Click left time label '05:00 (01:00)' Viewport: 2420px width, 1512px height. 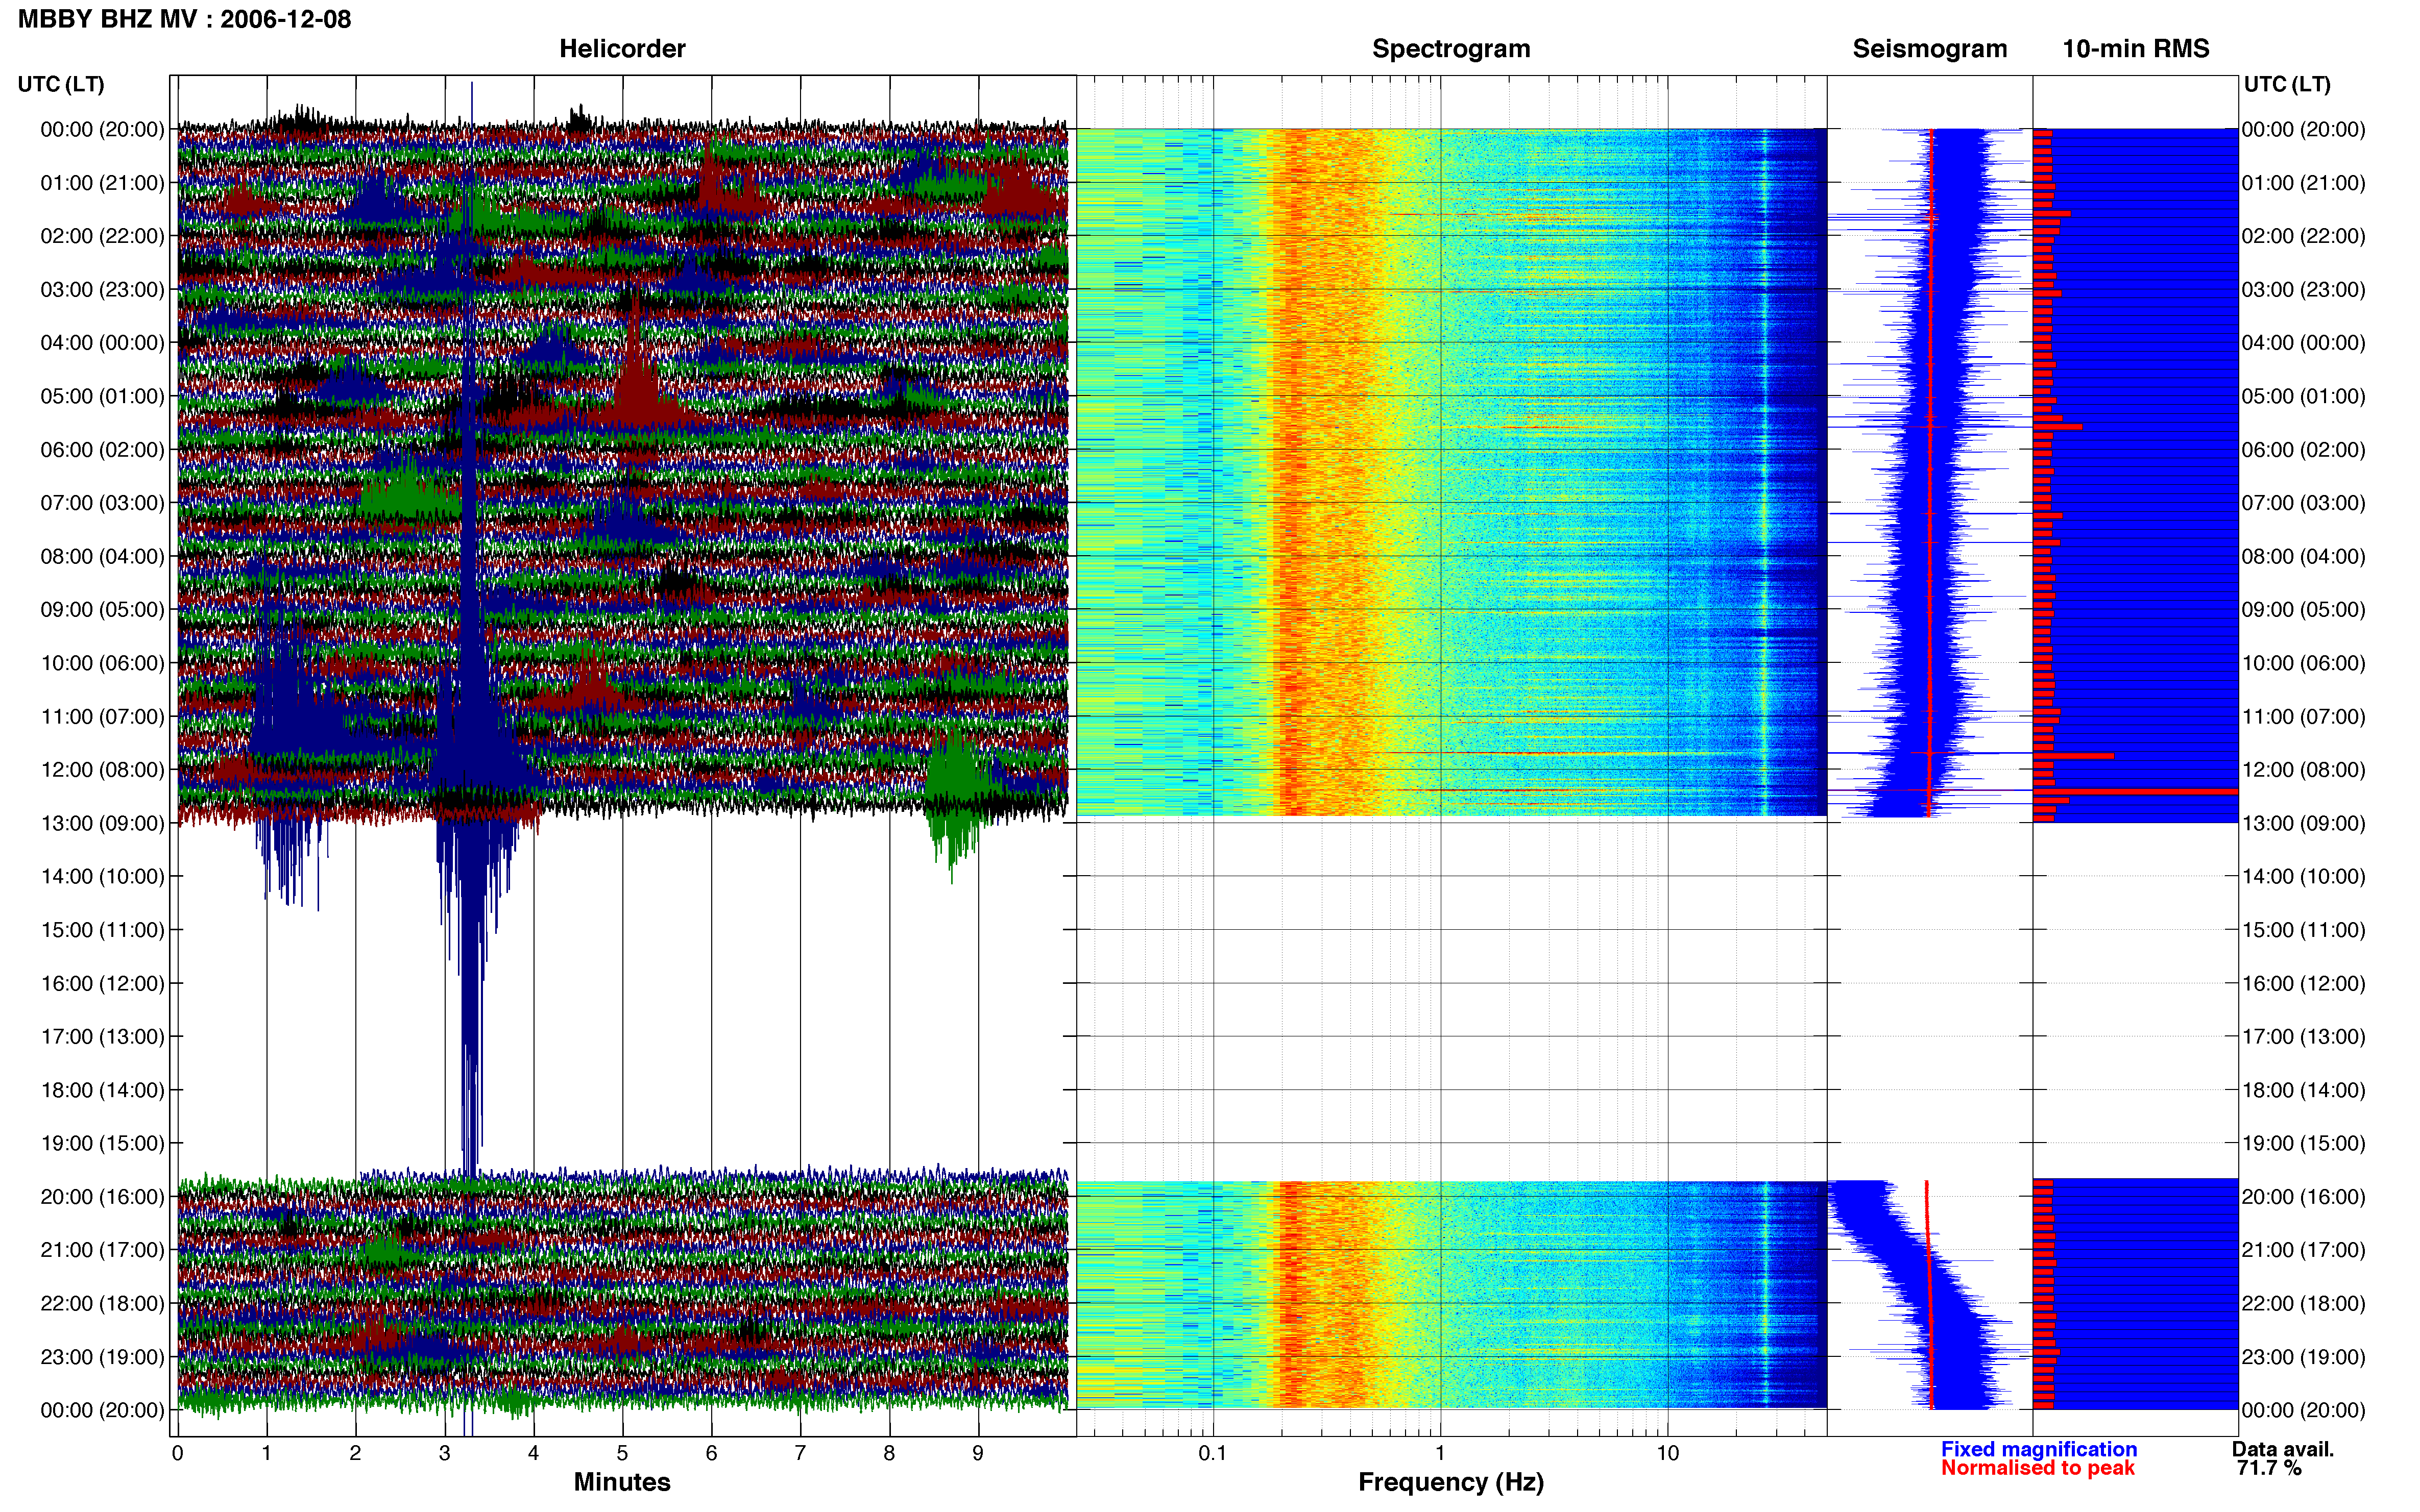pyautogui.click(x=102, y=396)
